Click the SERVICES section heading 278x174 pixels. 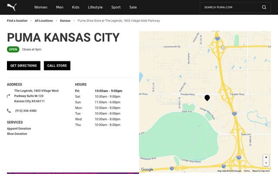click(15, 122)
